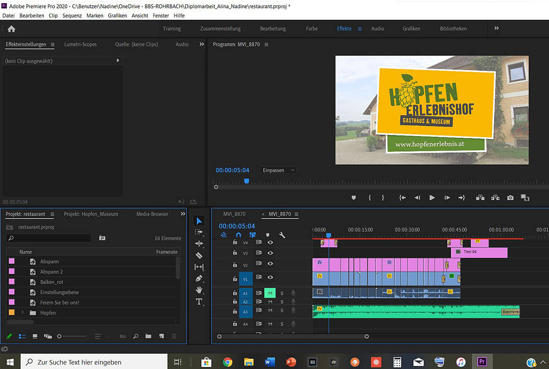Screen dimensions: 549x369
Task: Click the Mark In button
Action: click(x=370, y=198)
